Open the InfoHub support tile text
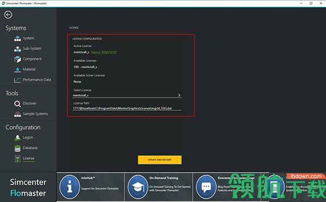Image resolution: width=326 pixels, height=202 pixels. [100, 188]
